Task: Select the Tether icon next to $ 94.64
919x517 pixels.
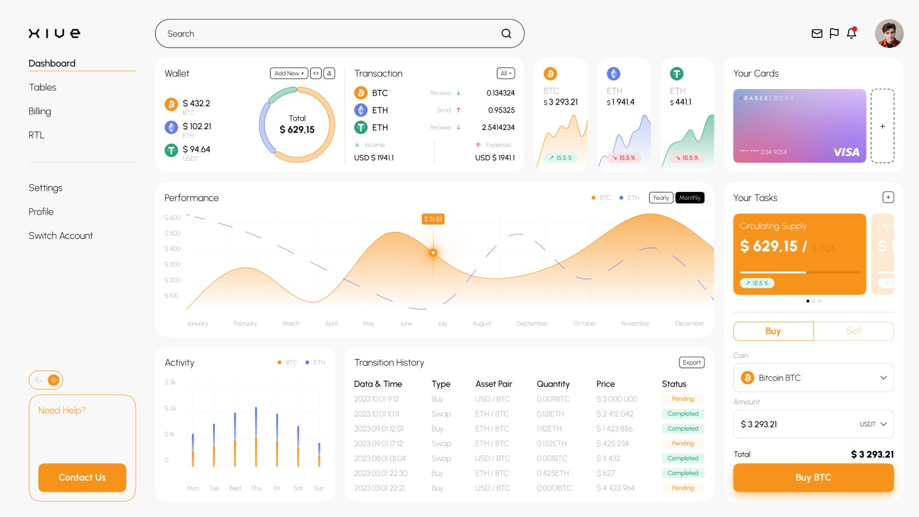Action: [x=171, y=150]
